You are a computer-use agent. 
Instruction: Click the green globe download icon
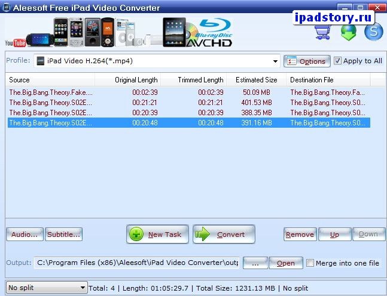click(349, 32)
